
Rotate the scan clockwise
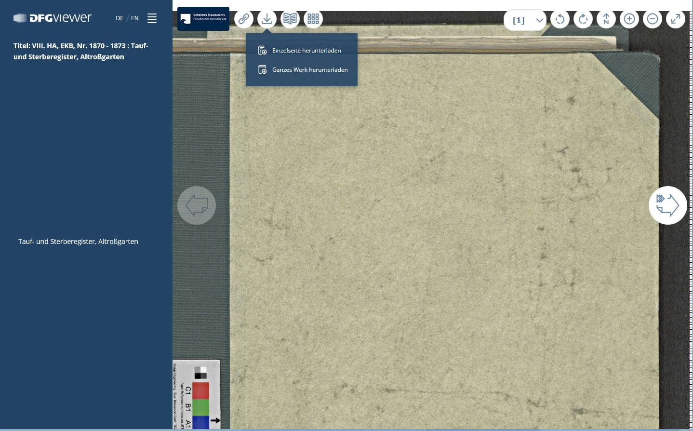coord(583,19)
